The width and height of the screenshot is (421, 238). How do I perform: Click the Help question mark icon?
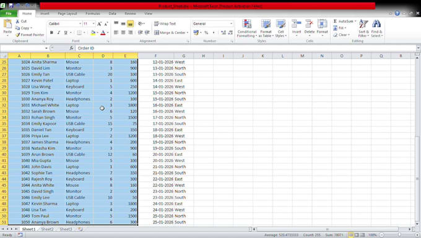(x=397, y=14)
